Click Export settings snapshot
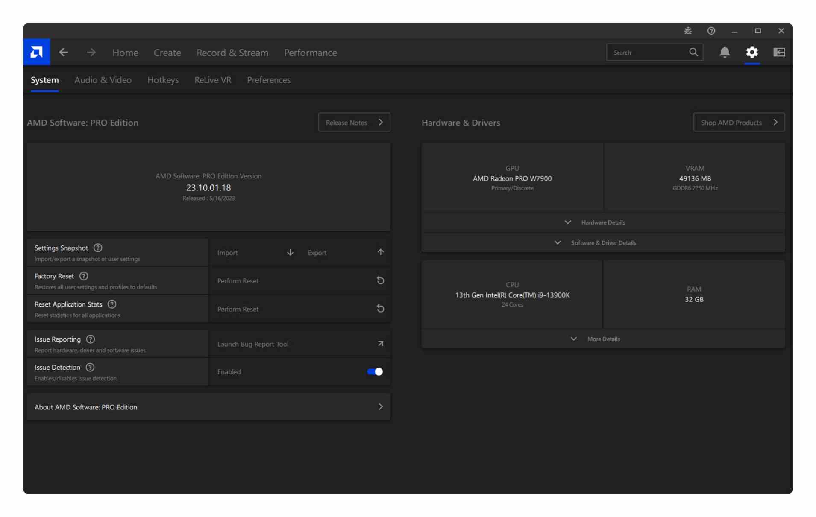The width and height of the screenshot is (816, 517). 345,252
